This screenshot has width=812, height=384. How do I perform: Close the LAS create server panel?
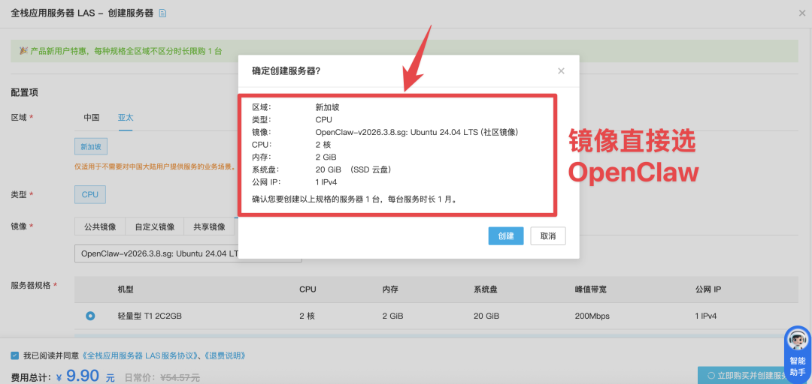802,13
